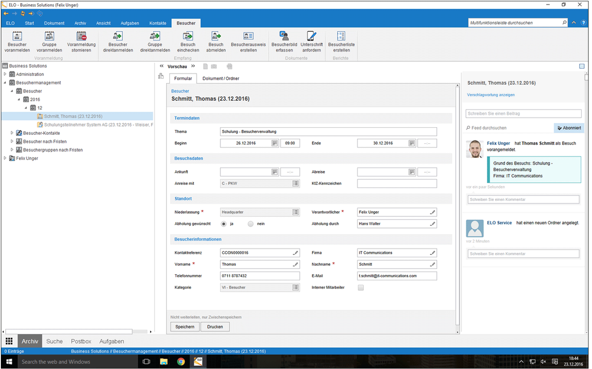This screenshot has width=592, height=369.
Task: Open Besucherausweis erstellen tool
Action: [248, 36]
